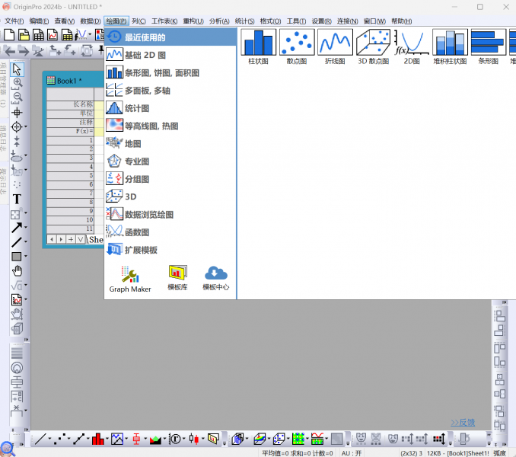Click the new graph toolbar icon
This screenshot has width=516, height=457.
tap(53, 34)
